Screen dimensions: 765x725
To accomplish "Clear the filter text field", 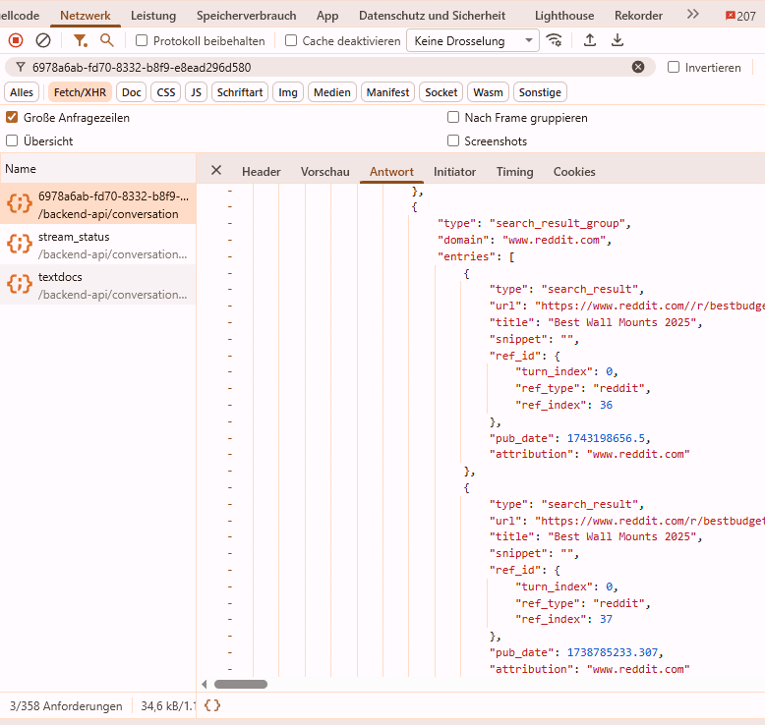I will coord(637,67).
